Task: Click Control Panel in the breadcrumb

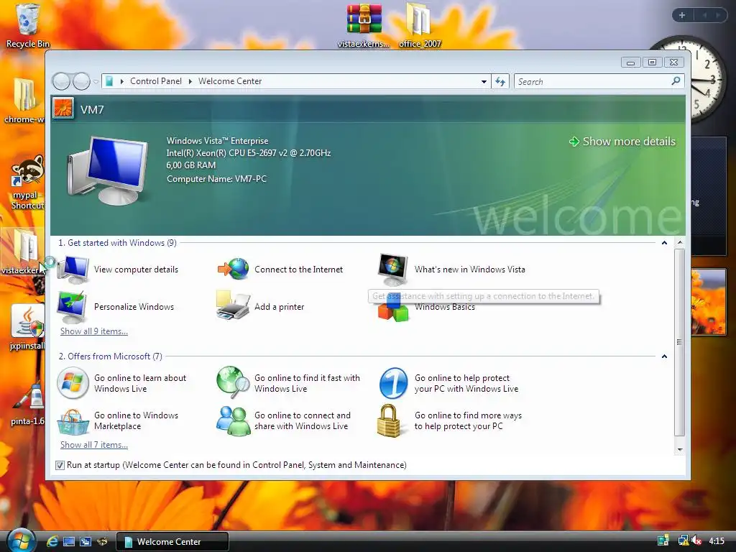Action: [x=156, y=81]
